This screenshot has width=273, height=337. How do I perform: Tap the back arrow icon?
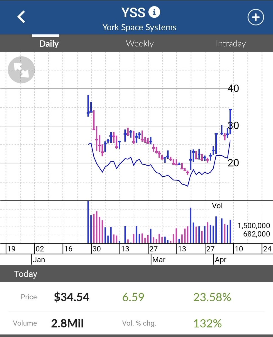point(21,17)
